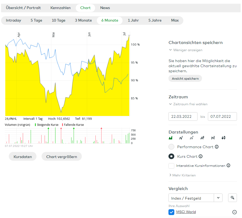
Task: Open info icon beside Interaktive Kursinformationen
Action: click(x=228, y=165)
